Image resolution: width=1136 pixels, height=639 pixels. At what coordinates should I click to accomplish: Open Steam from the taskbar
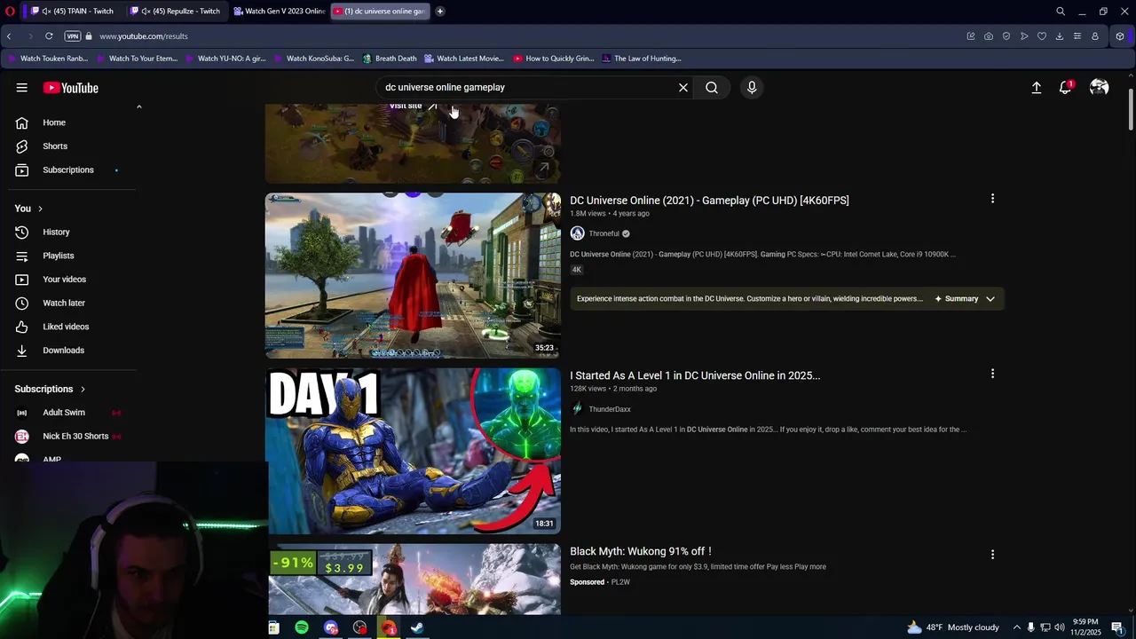(x=417, y=627)
